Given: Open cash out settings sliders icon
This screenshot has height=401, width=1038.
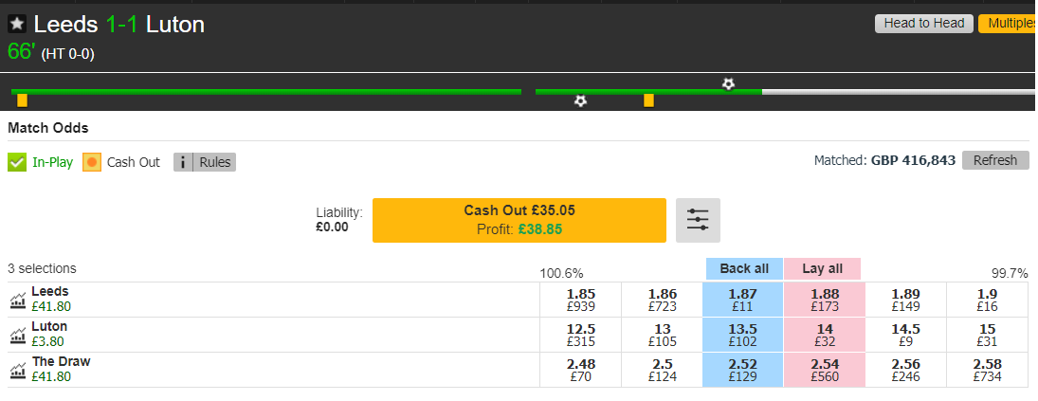Looking at the screenshot, I should coord(698,220).
